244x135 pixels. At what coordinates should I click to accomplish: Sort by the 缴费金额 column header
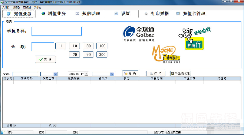click(49, 79)
